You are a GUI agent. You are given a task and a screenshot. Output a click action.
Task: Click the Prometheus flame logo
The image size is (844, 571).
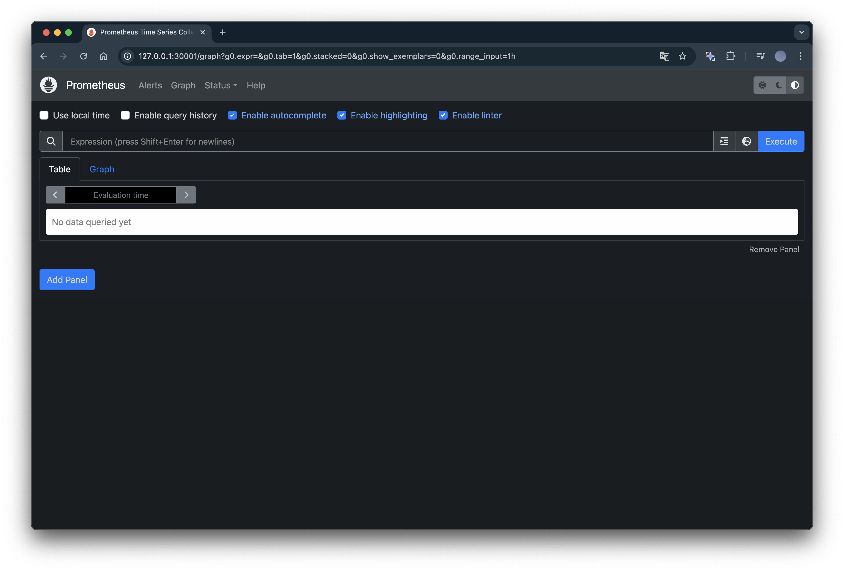point(48,85)
